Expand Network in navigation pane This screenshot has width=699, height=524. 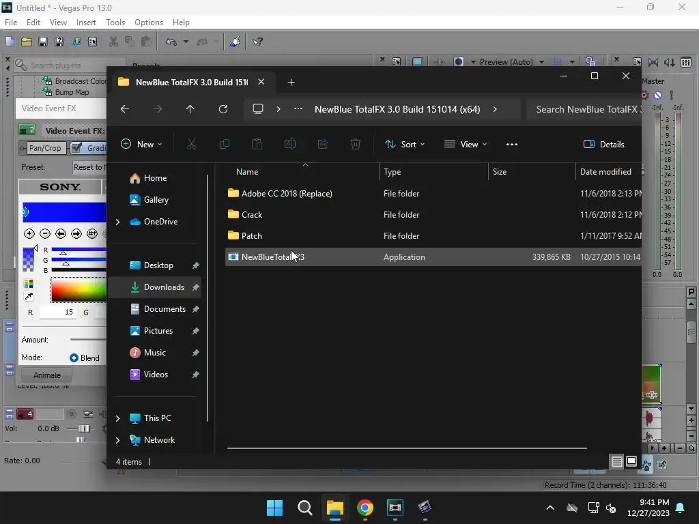(x=117, y=440)
